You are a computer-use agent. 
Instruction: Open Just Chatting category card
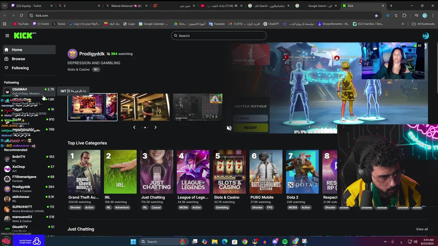157,172
